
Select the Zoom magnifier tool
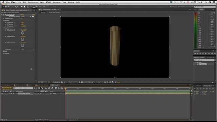coord(9,7)
